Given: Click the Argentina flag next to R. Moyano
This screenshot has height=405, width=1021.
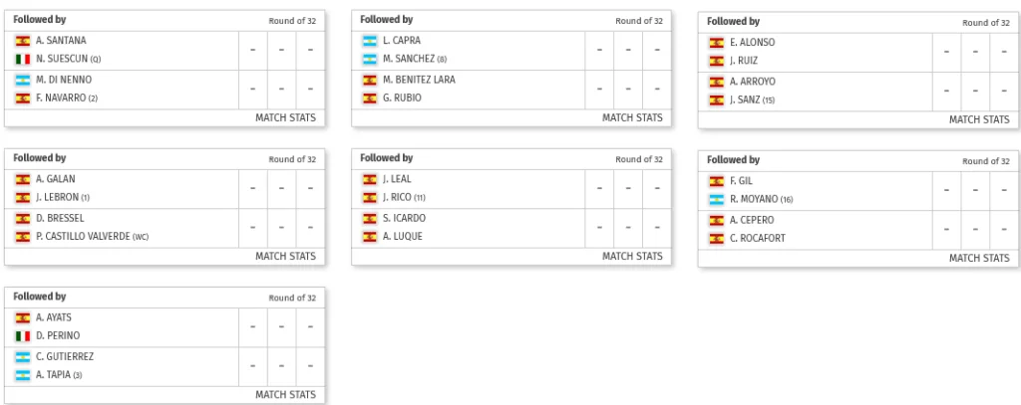Looking at the screenshot, I should click(x=716, y=200).
